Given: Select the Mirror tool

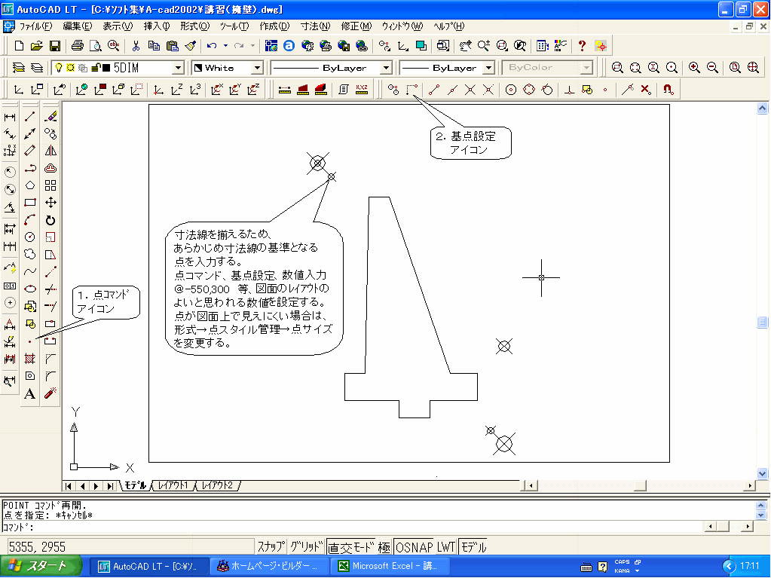Looking at the screenshot, I should tap(50, 151).
